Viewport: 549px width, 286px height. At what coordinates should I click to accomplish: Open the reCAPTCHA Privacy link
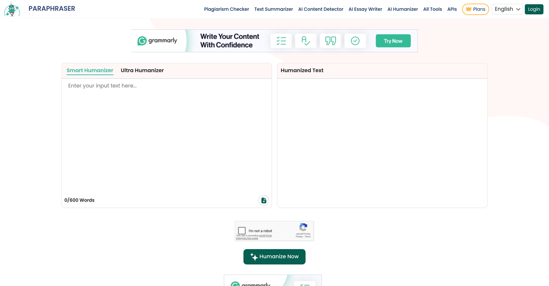[299, 236]
